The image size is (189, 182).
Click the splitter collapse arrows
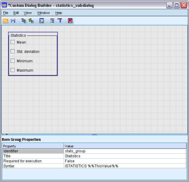pos(5,134)
